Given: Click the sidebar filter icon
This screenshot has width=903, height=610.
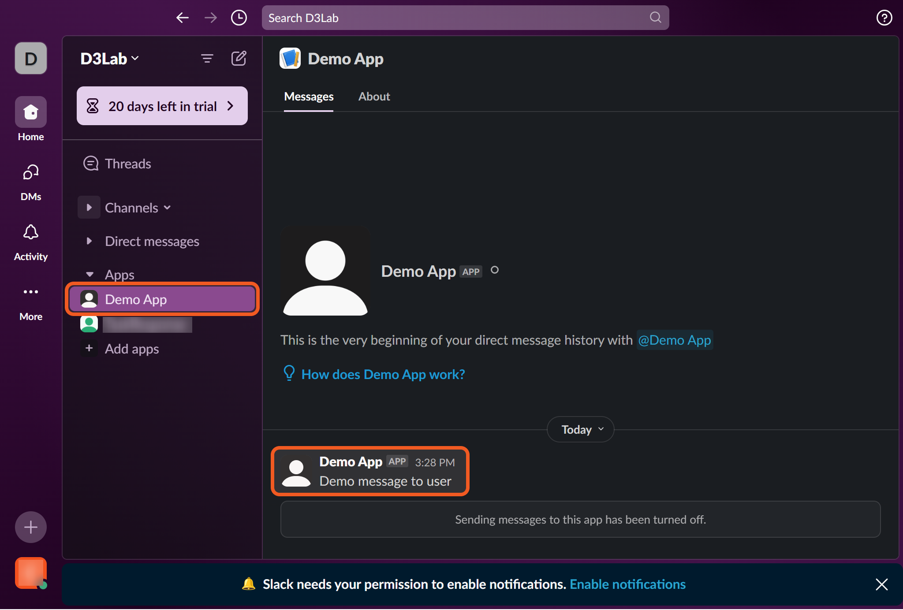Looking at the screenshot, I should coord(207,58).
